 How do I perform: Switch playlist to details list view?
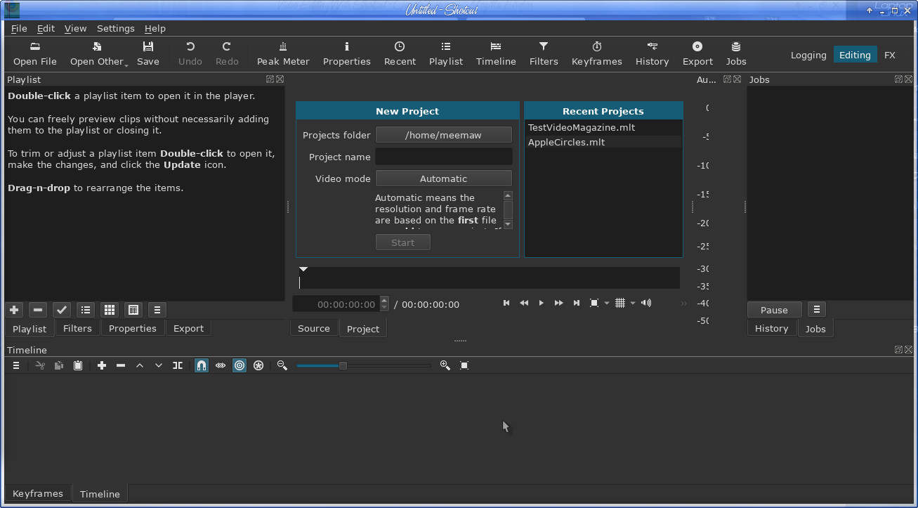pos(86,310)
